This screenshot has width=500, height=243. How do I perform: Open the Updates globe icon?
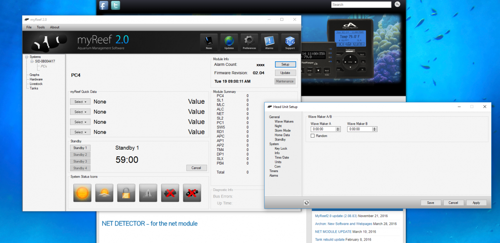coord(229,42)
